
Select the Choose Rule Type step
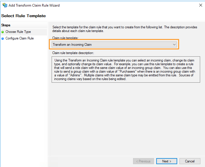pos(18,32)
